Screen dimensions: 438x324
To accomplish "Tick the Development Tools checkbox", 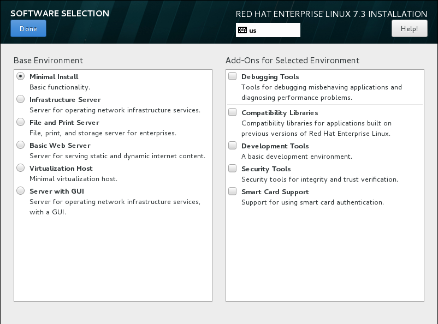I will pos(233,146).
